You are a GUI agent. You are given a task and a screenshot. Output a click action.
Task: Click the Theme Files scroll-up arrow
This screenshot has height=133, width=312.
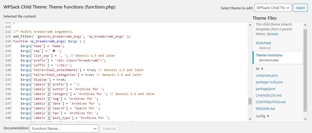(x=305, y=24)
